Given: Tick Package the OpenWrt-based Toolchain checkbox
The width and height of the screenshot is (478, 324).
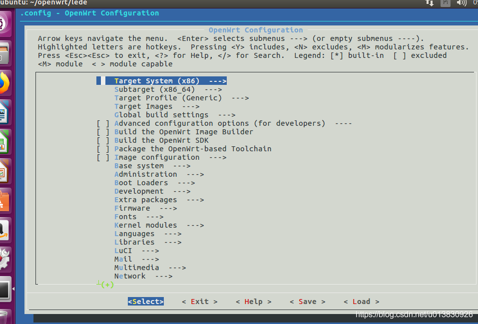Looking at the screenshot, I should (x=103, y=149).
